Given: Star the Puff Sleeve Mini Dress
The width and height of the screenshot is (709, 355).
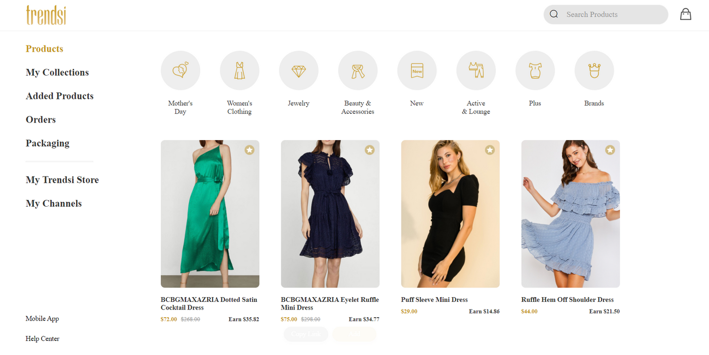Looking at the screenshot, I should (490, 150).
